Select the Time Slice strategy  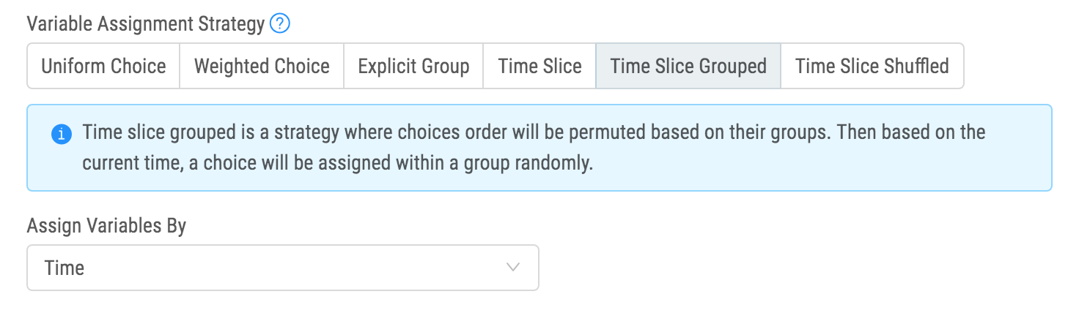[539, 67]
